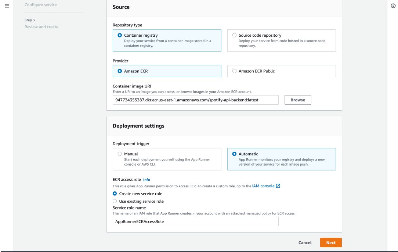Go to Configure service step
Viewport: 398px width, 252px height.
(41, 5)
